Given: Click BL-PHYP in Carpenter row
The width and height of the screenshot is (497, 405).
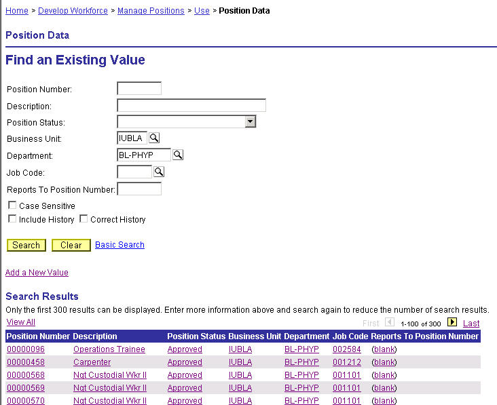Looking at the screenshot, I should coord(301,362).
